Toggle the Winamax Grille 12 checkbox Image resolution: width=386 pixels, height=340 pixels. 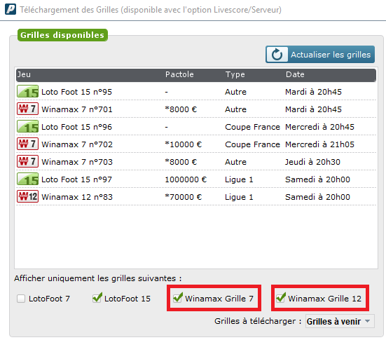281,298
